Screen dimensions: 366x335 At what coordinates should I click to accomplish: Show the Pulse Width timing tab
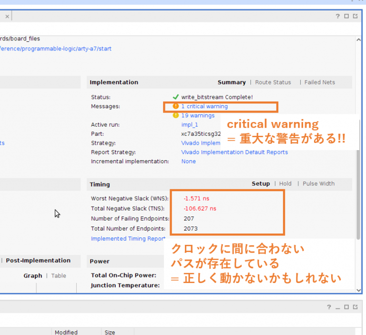[318, 184]
